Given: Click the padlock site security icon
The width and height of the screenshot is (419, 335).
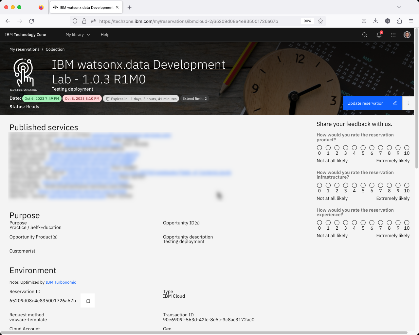Looking at the screenshot, I should point(84,21).
